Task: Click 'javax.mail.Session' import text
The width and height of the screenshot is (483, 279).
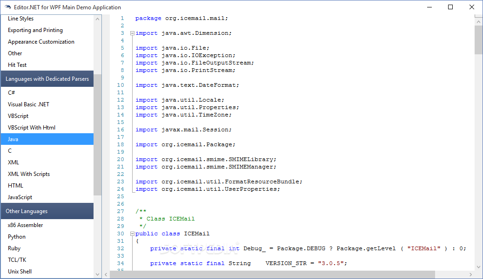Action: (x=195, y=130)
